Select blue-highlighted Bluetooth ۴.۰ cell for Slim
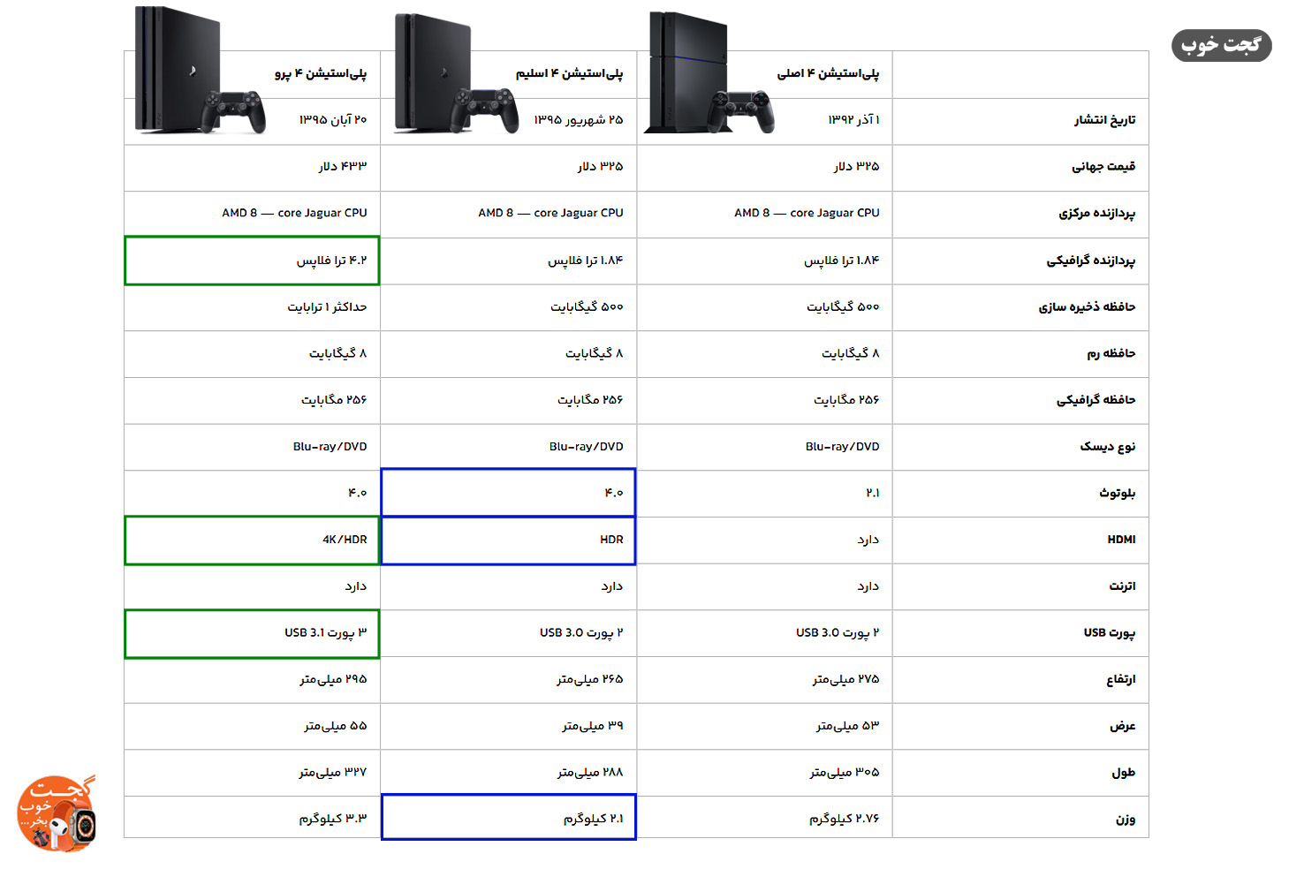 [508, 493]
